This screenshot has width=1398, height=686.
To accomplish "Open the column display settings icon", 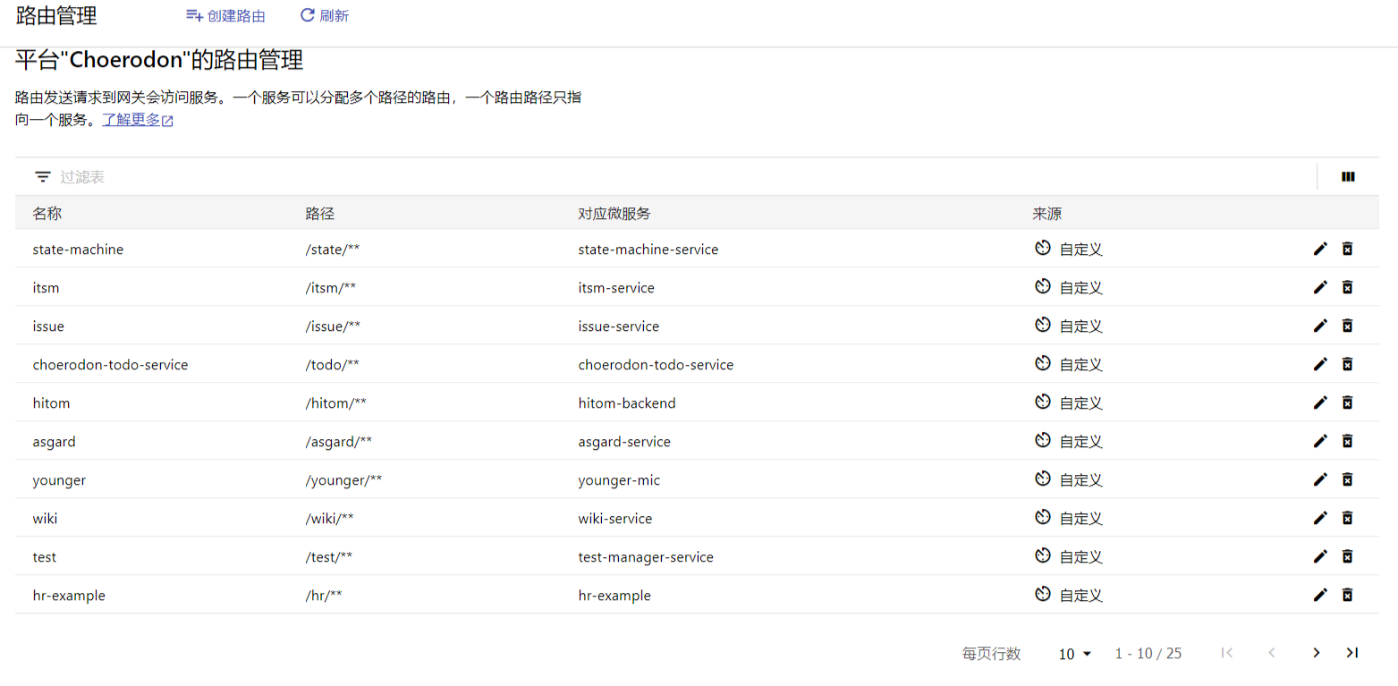I will [x=1348, y=177].
